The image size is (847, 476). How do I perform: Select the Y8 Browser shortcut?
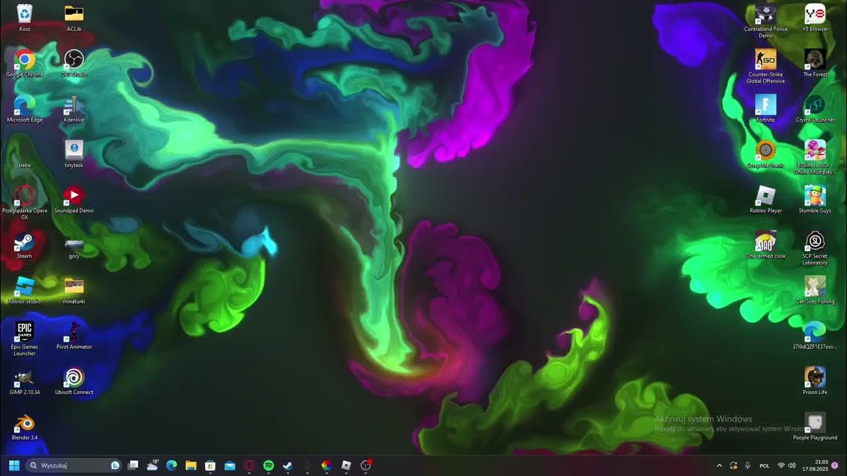[x=815, y=18]
